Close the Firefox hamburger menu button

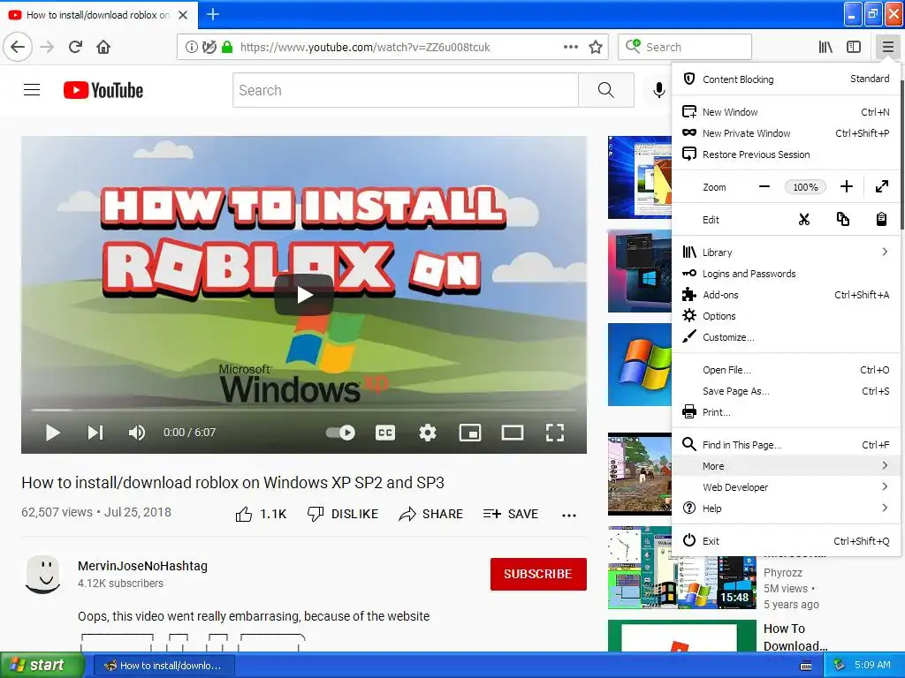[x=887, y=47]
